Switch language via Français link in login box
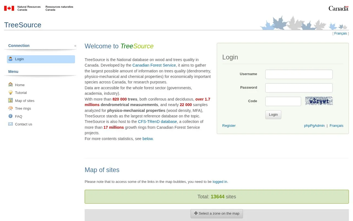This screenshot has height=221, width=353. pos(336,125)
